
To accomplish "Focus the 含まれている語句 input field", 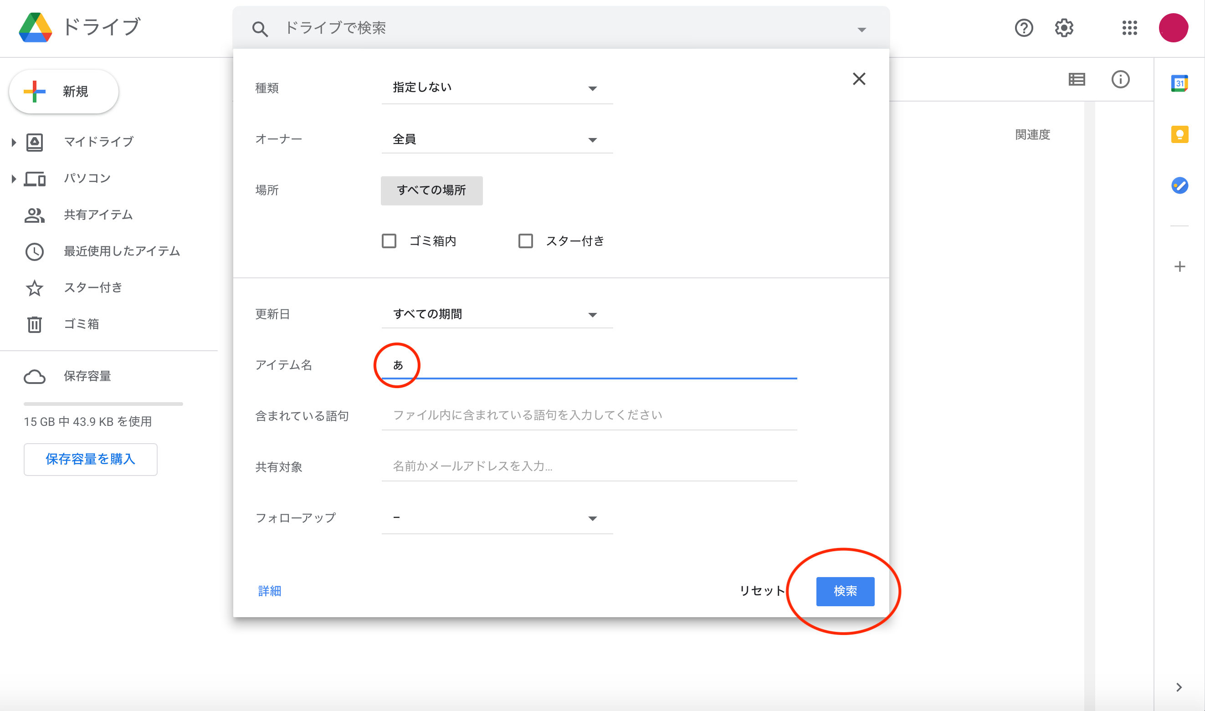I will coord(589,415).
